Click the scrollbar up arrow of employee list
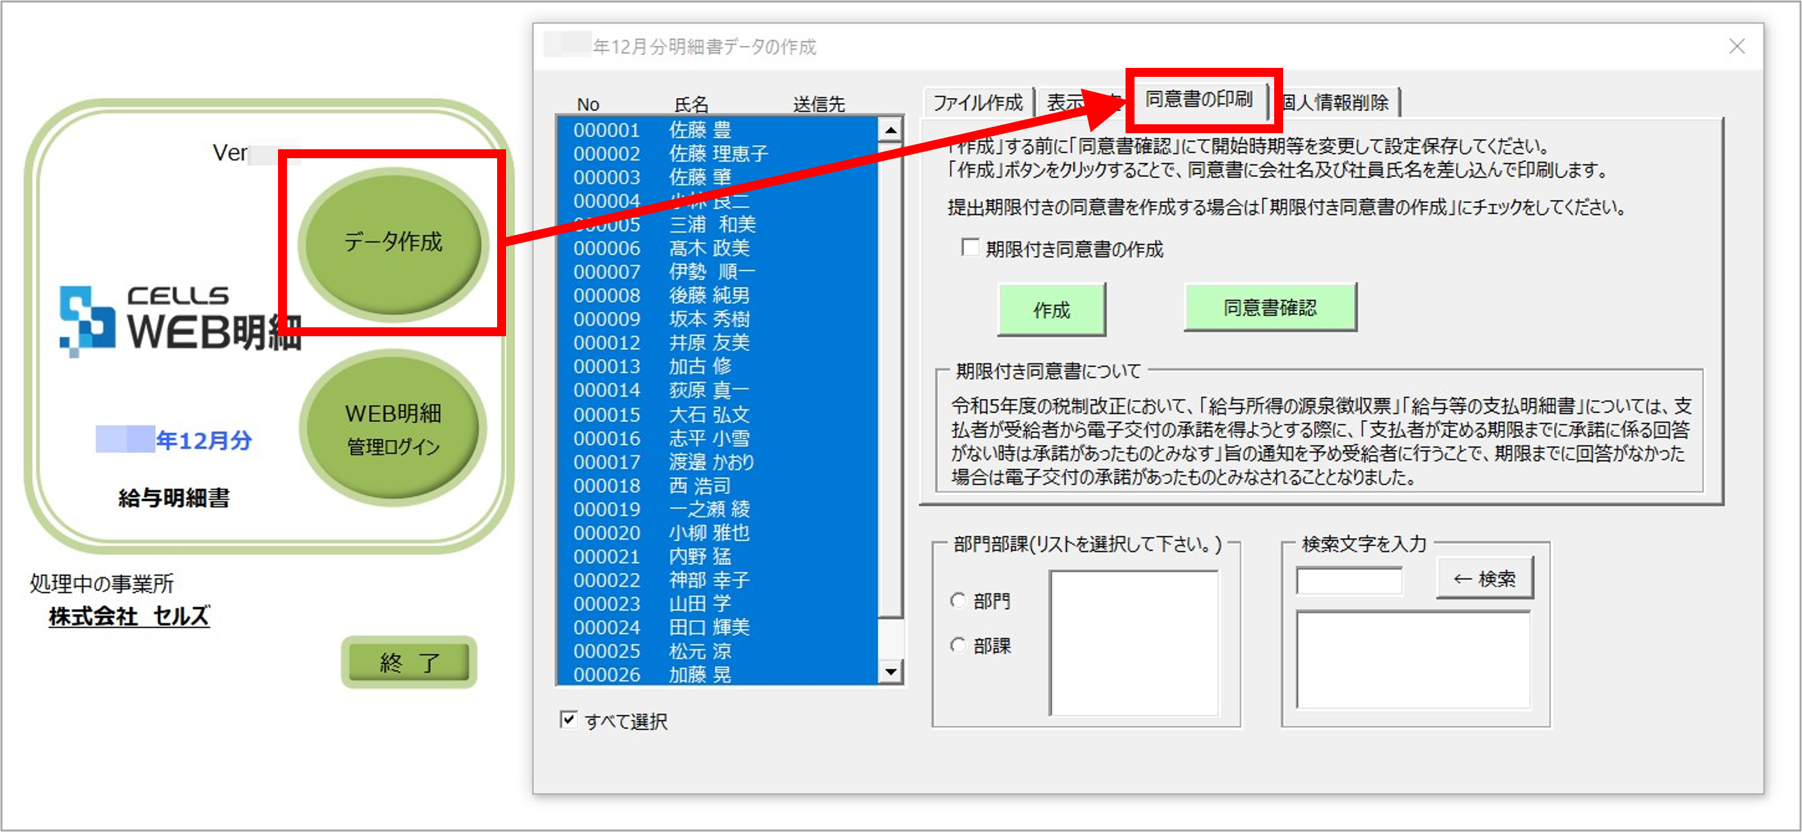 pyautogui.click(x=889, y=130)
